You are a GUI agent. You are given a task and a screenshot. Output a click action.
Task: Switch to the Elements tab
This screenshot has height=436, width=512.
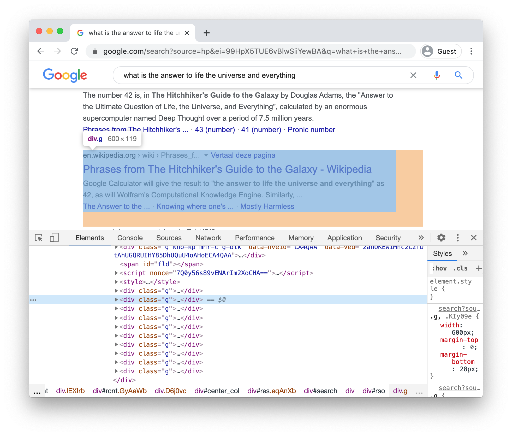click(90, 238)
